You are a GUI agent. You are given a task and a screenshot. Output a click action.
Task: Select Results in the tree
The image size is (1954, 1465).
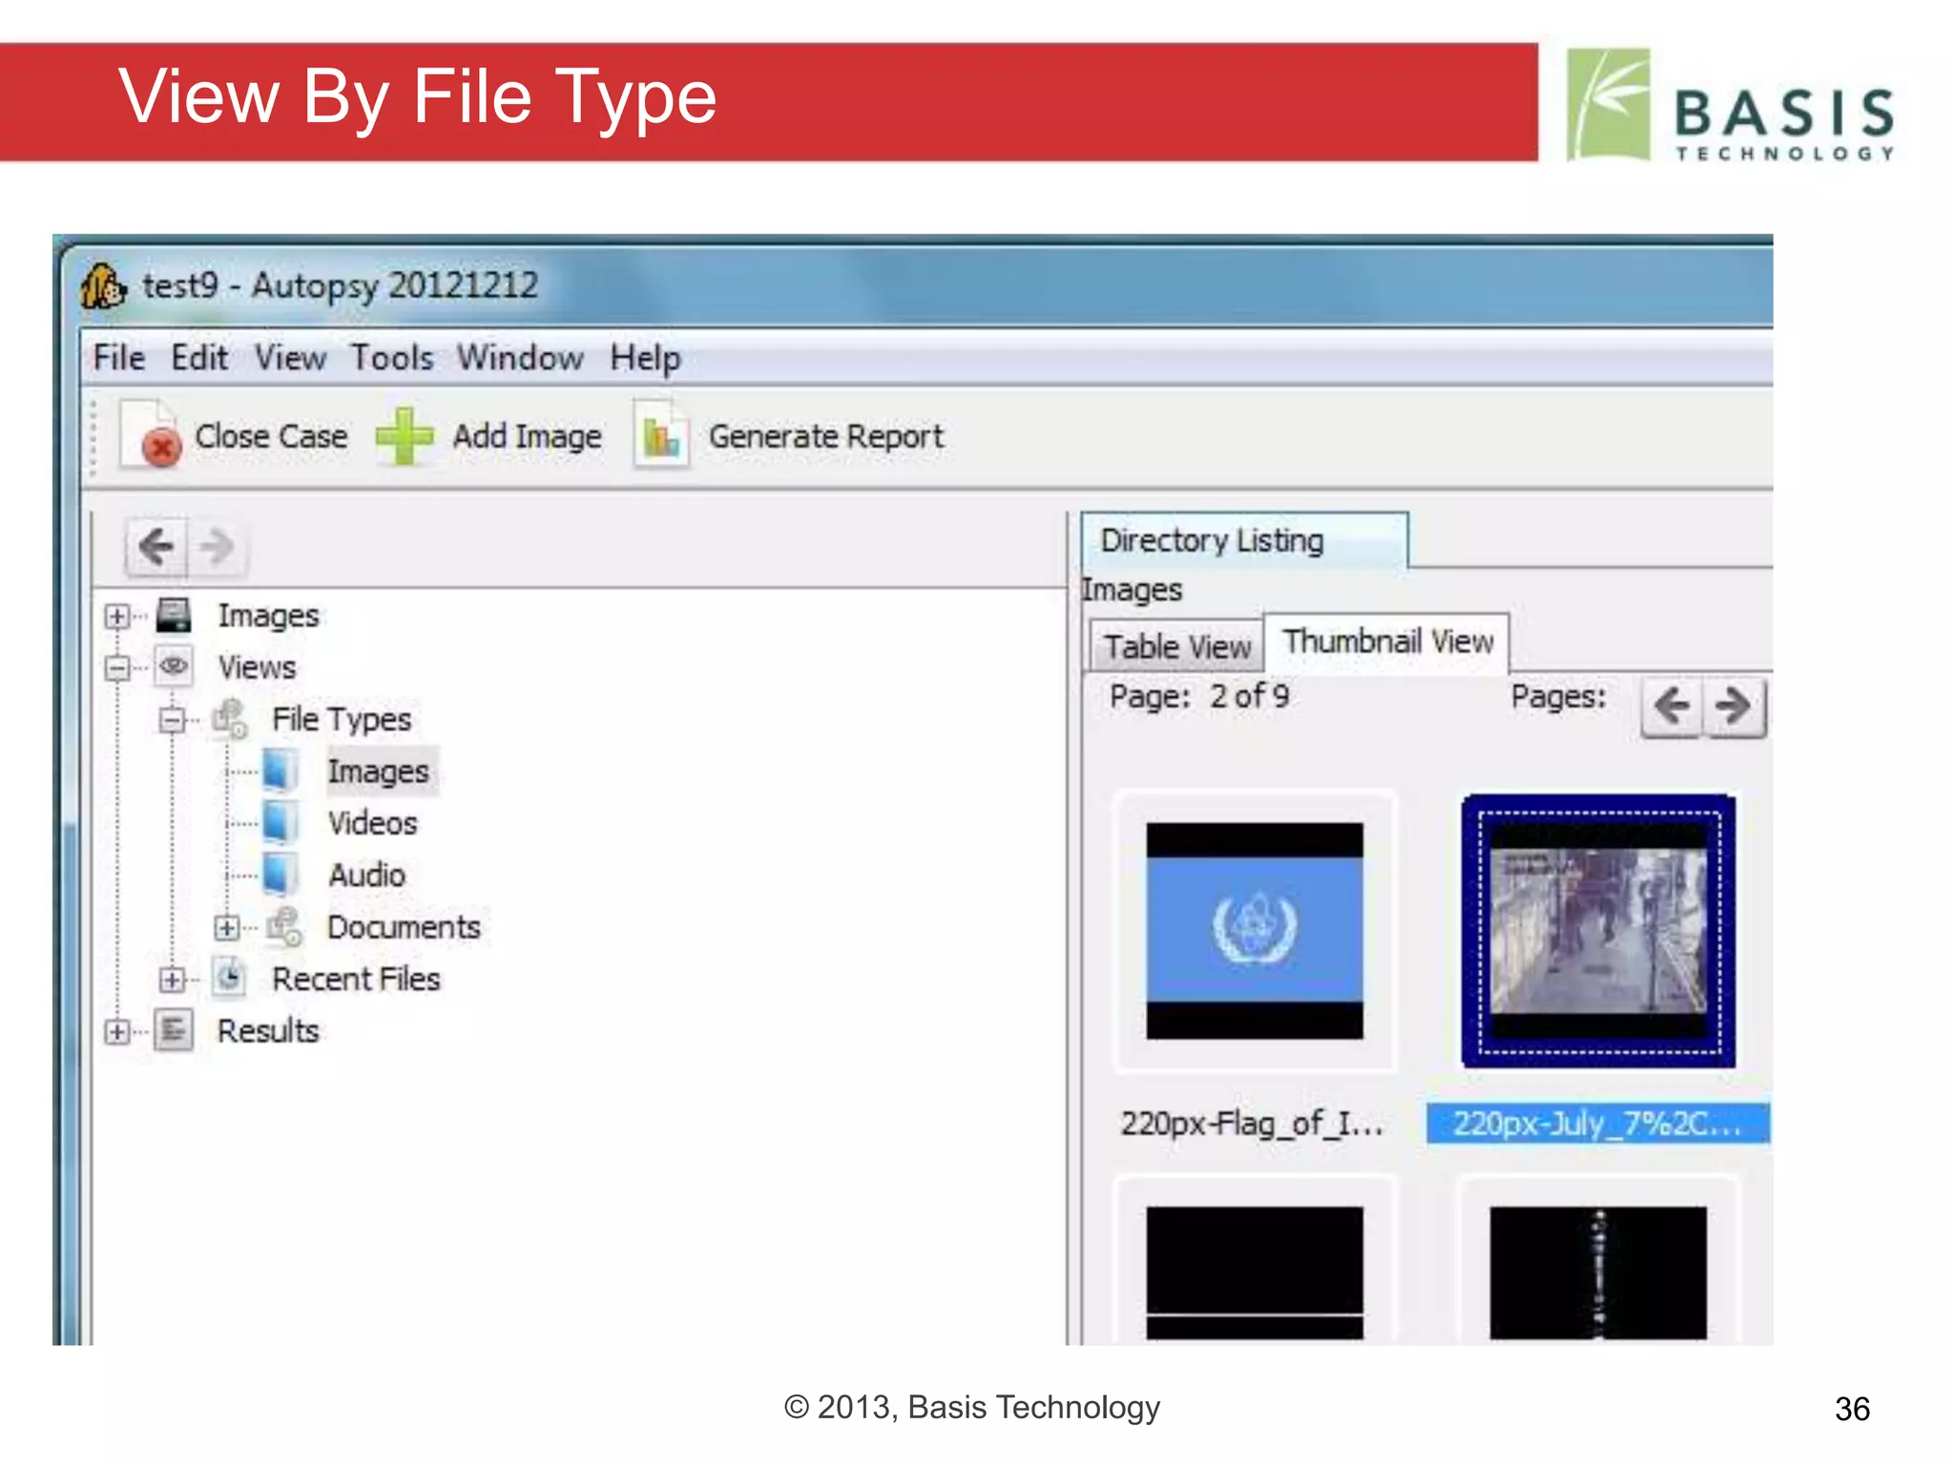pos(268,1030)
